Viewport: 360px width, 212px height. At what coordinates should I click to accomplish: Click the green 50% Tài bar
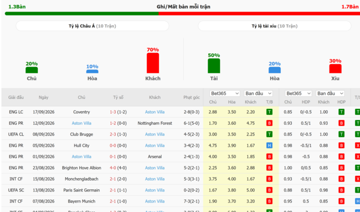tap(214, 65)
